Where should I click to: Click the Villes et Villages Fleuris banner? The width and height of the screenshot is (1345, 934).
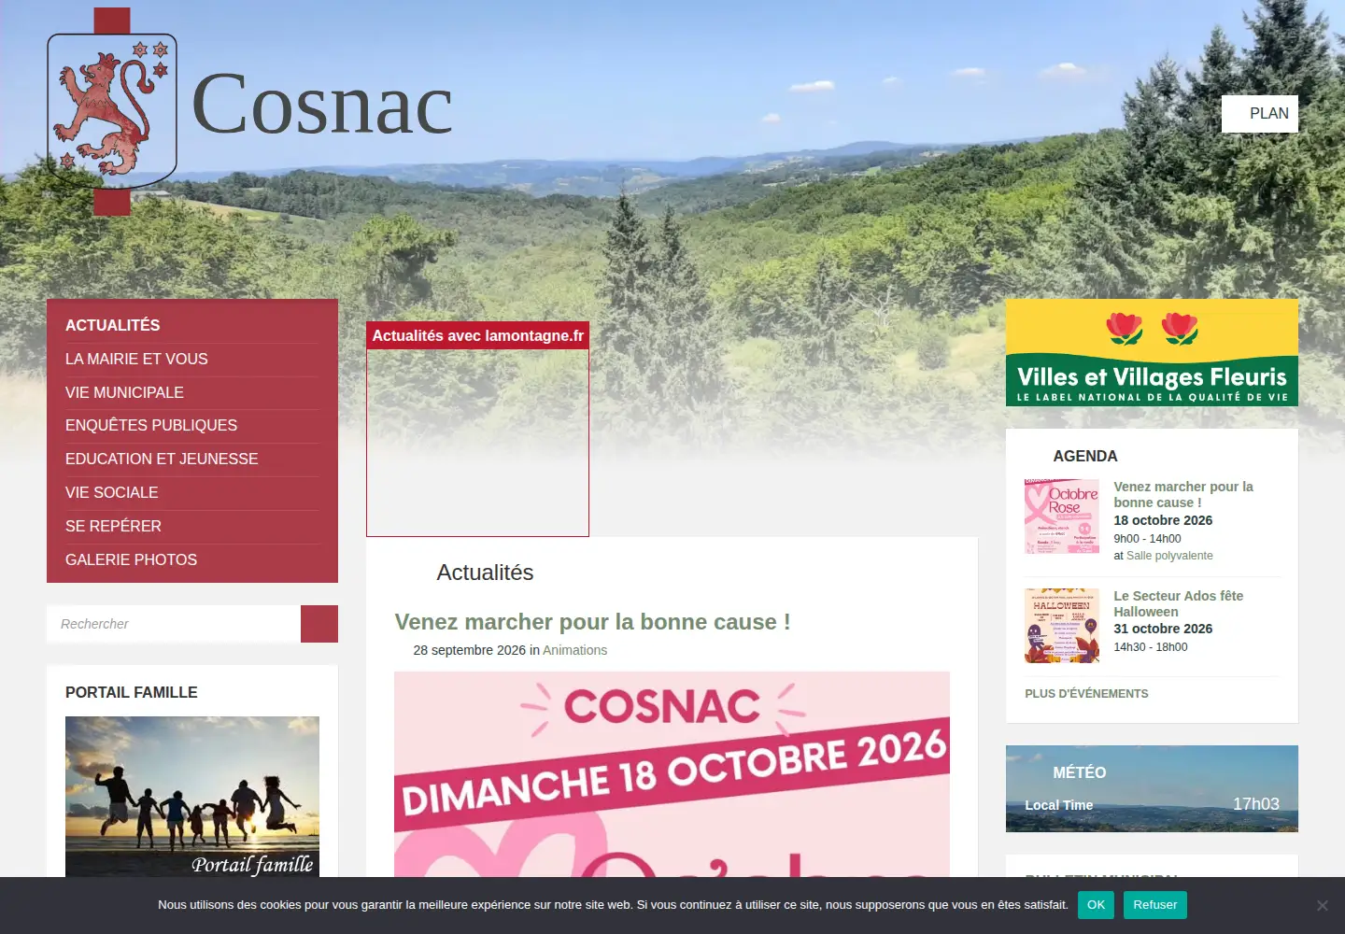click(1152, 352)
